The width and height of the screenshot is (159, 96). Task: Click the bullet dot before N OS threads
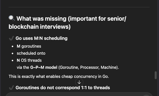click(x=12, y=60)
